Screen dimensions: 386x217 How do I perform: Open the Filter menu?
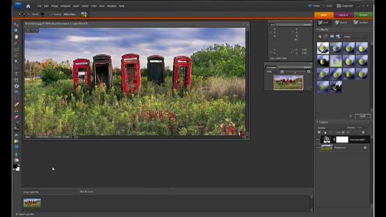(x=93, y=6)
